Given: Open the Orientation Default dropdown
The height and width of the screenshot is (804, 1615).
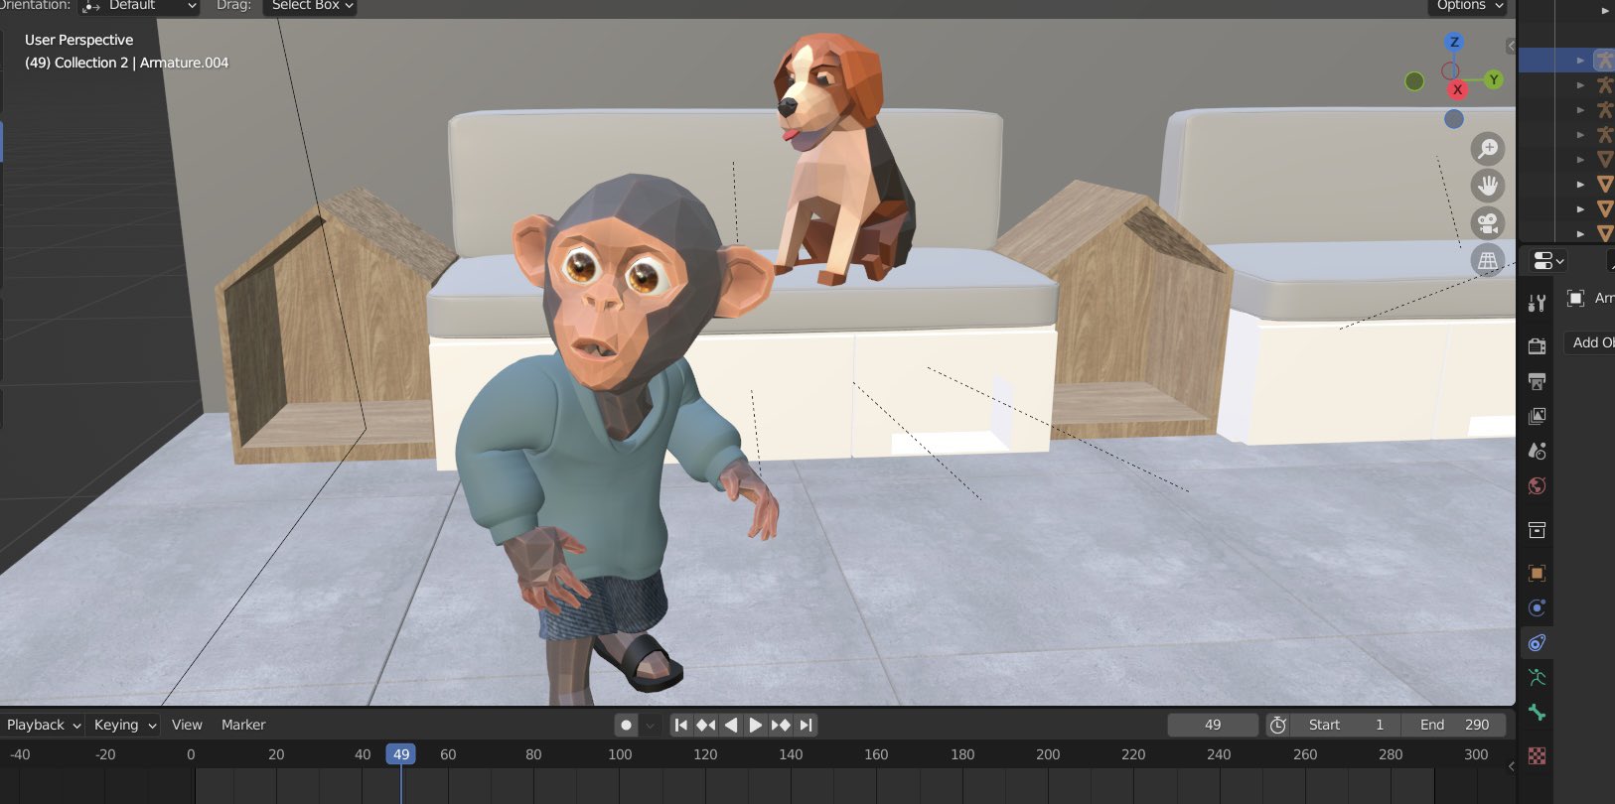Looking at the screenshot, I should 139,6.
